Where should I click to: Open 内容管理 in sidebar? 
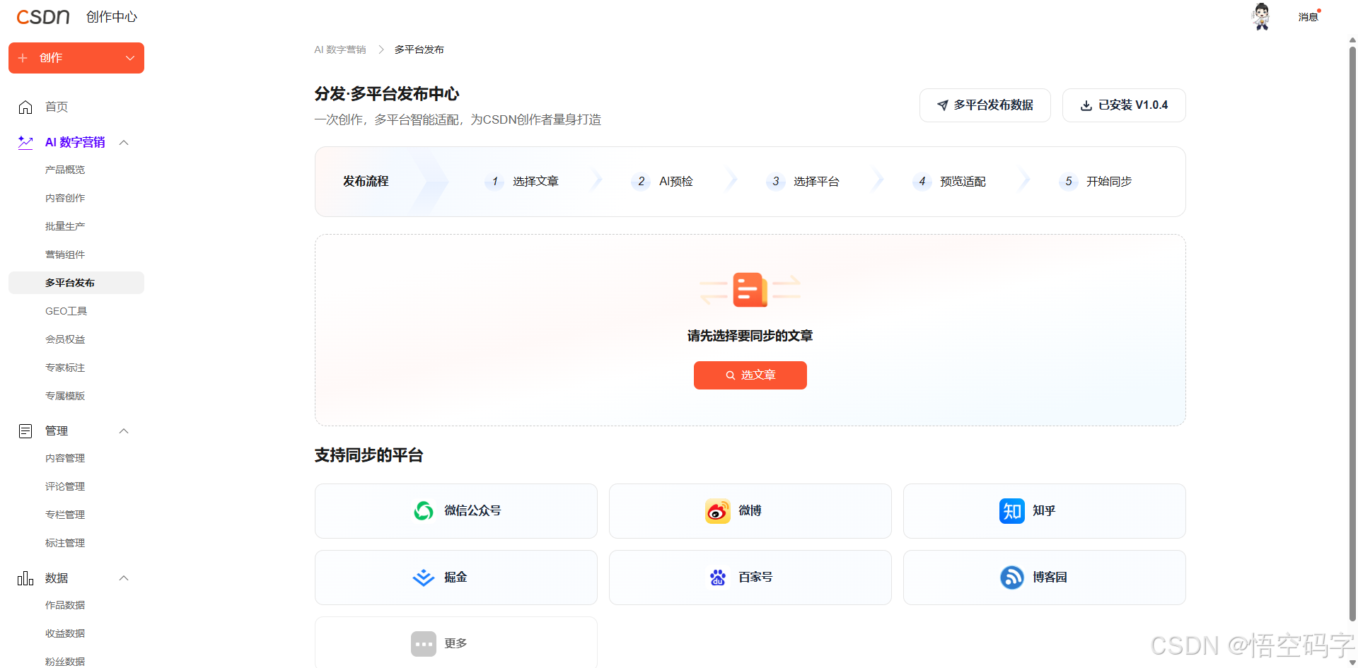65,458
